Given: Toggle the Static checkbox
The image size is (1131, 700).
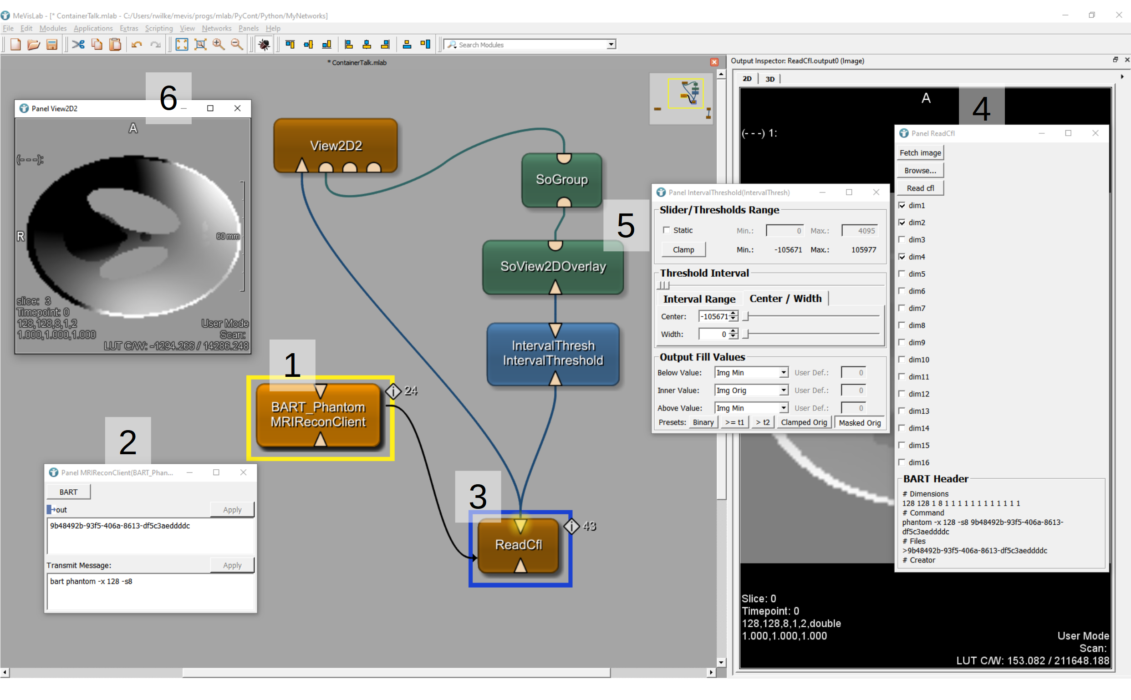Looking at the screenshot, I should coord(667,230).
